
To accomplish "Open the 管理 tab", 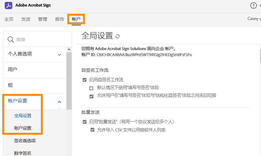I will click(x=43, y=19).
